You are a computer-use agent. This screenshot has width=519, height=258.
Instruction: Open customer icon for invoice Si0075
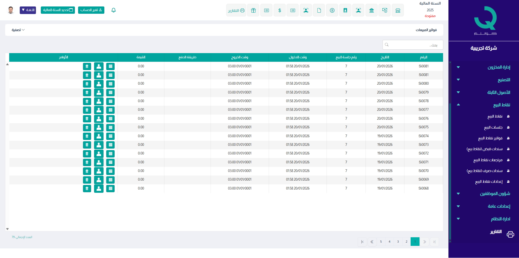click(99, 127)
